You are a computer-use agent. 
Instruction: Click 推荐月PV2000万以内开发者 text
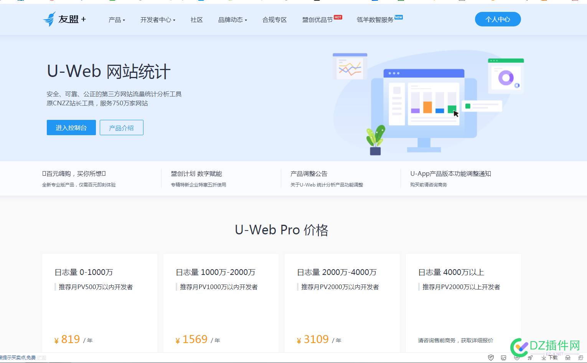pyautogui.click(x=340, y=287)
